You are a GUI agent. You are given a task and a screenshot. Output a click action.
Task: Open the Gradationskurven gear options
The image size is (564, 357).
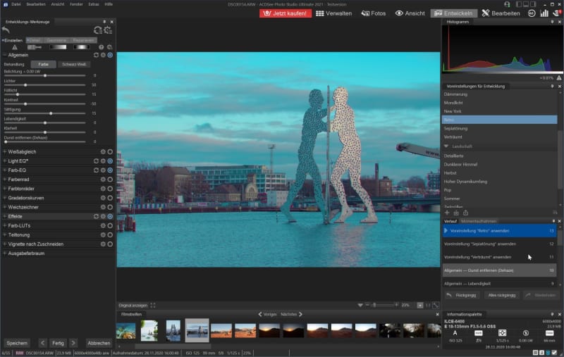[x=103, y=198]
